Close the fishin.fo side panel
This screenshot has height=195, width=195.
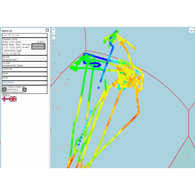[47, 30]
